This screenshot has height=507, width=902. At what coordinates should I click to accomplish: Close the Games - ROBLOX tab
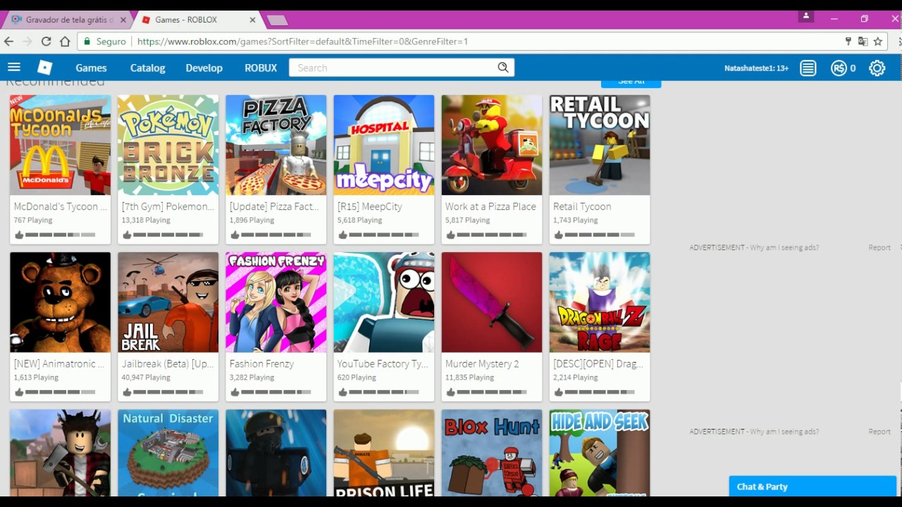[x=252, y=20]
